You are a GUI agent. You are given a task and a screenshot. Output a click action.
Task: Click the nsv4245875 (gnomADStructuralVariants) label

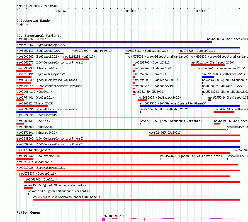tap(55, 185)
